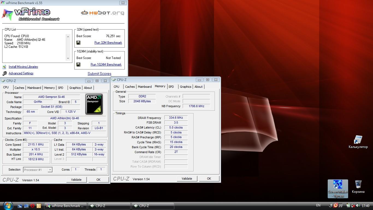Open the Калькулятор desktop shortcut

pos(358,142)
